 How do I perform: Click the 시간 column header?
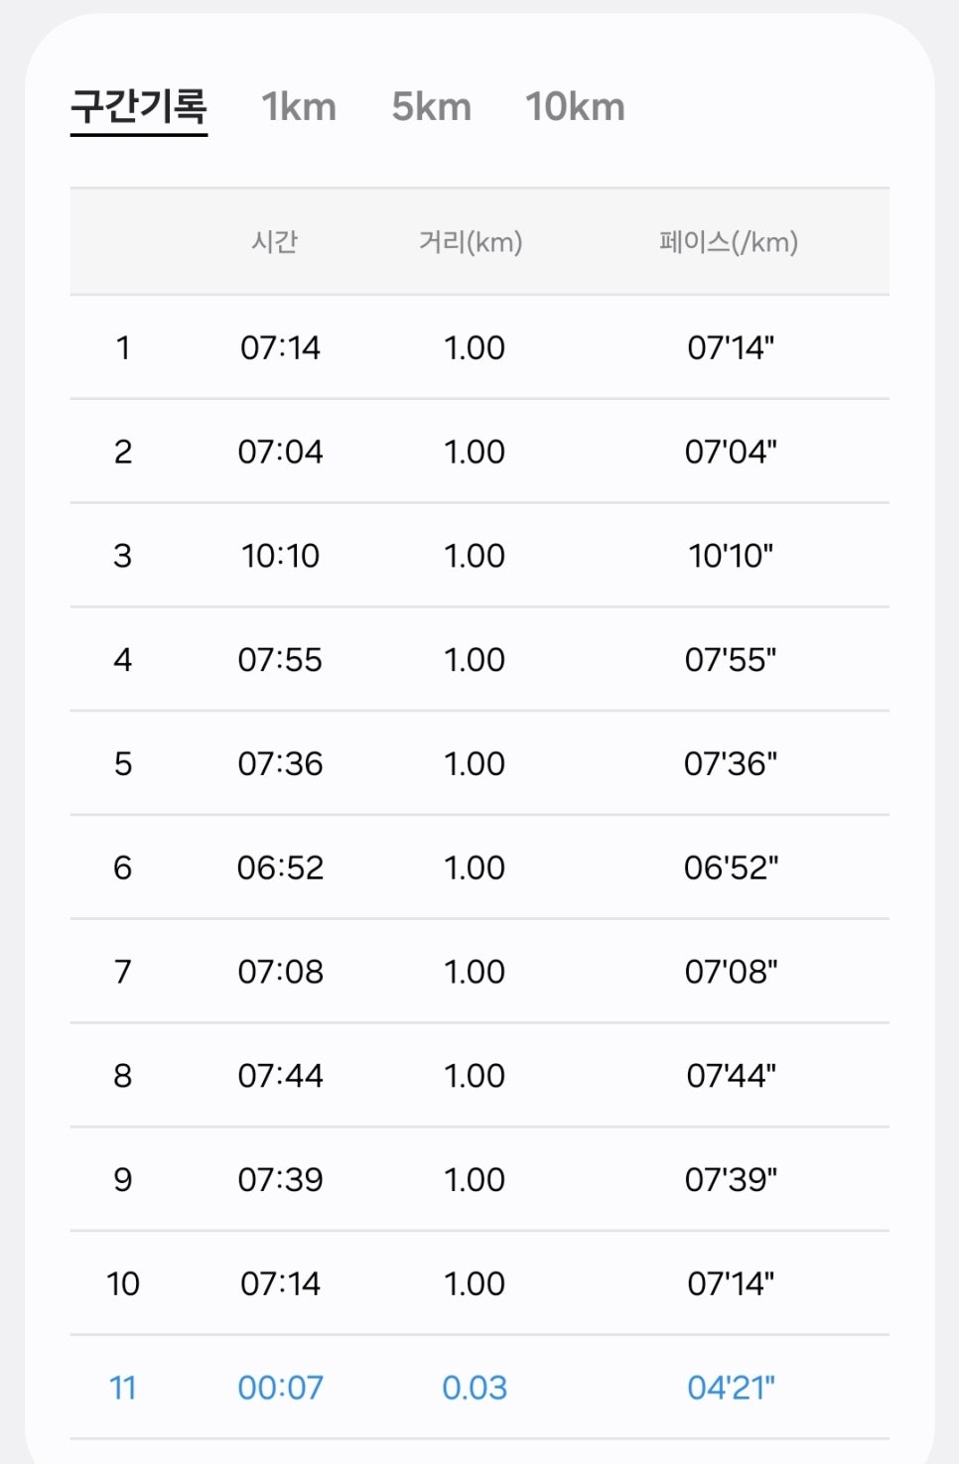[x=275, y=242]
